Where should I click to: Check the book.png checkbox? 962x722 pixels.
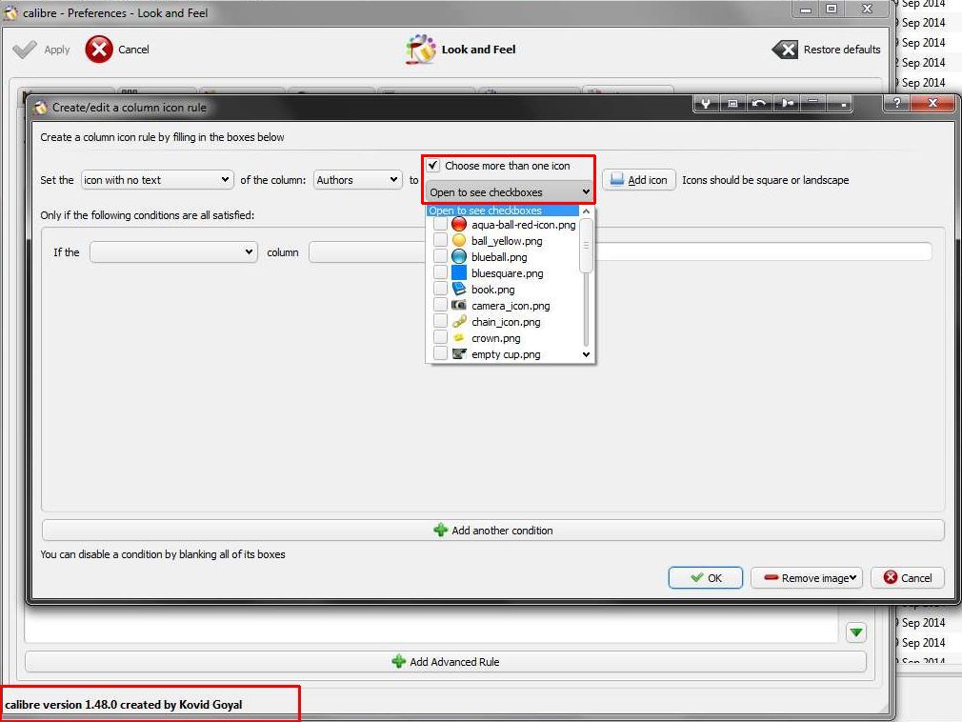[x=440, y=289]
